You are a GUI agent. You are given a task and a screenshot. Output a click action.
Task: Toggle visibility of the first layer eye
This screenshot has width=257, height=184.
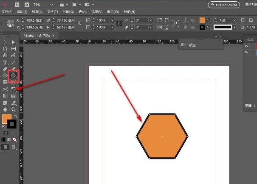[x=246, y=46]
